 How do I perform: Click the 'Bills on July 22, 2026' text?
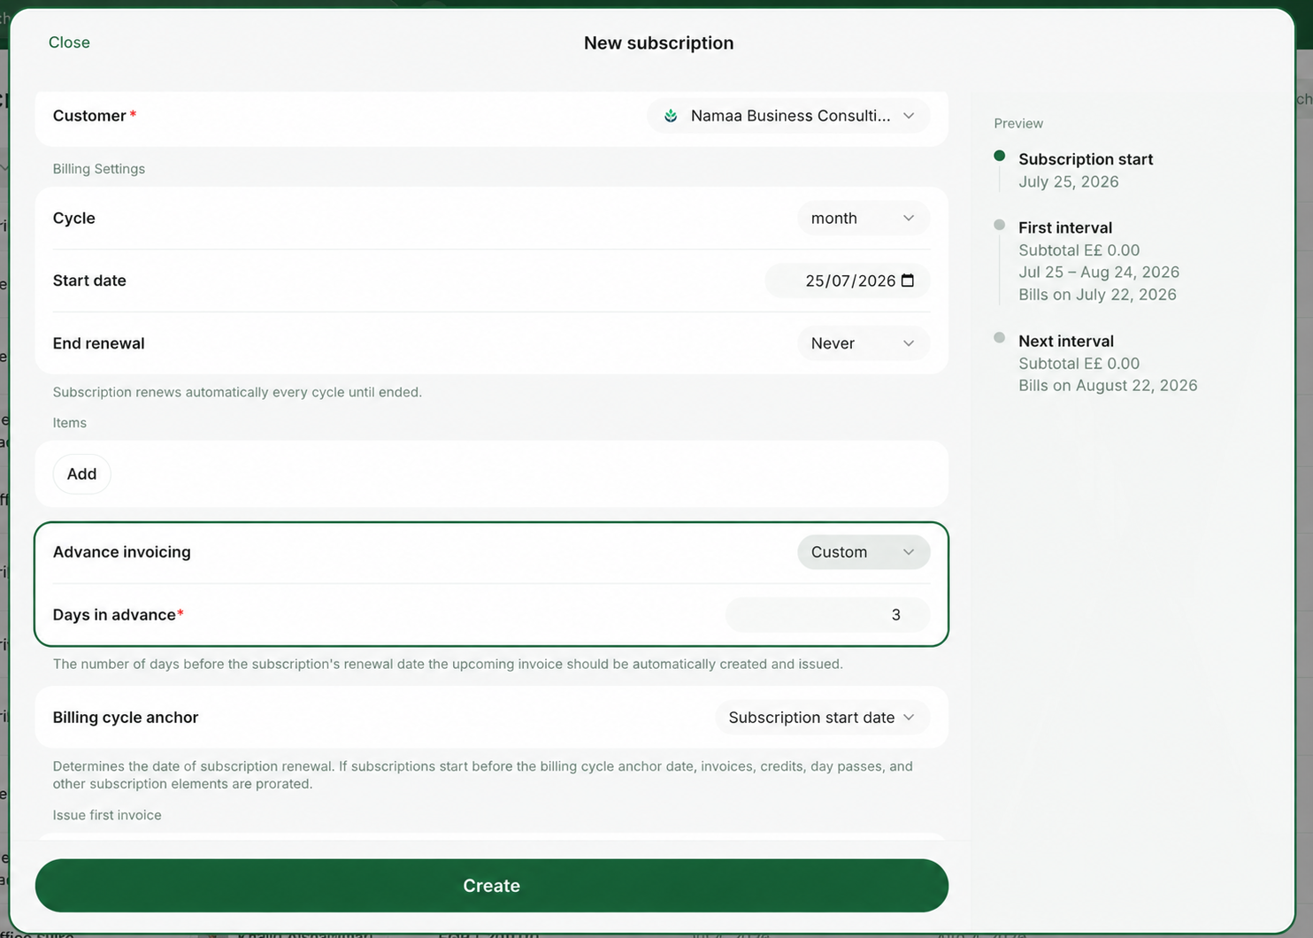pos(1097,295)
